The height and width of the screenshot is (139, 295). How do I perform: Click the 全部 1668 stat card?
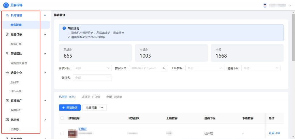pyautogui.click(x=247, y=53)
